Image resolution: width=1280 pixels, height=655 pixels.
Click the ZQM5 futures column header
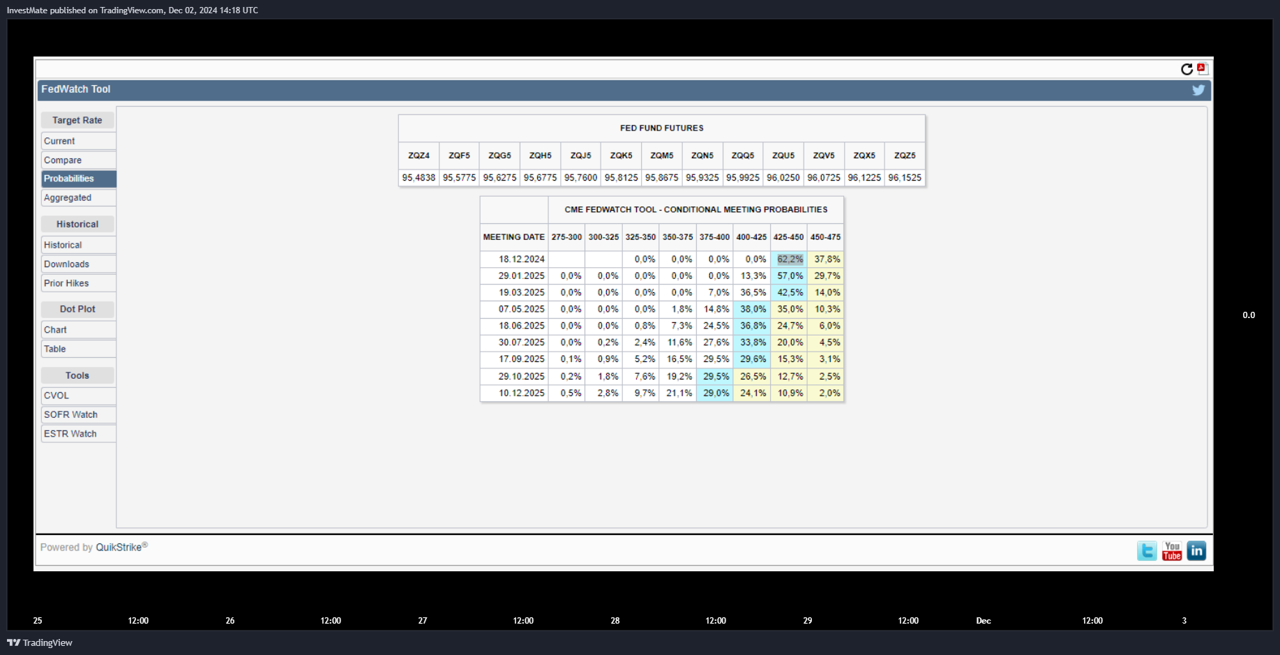click(x=662, y=156)
